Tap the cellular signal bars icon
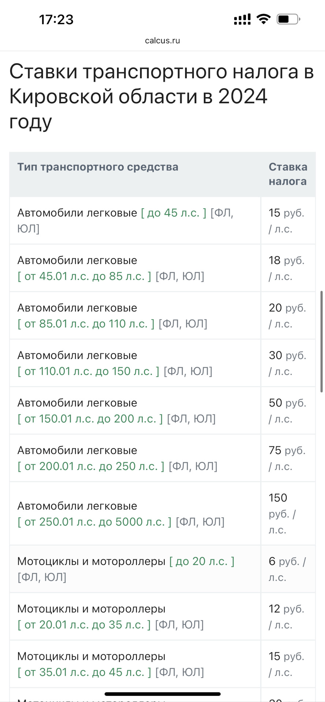The width and height of the screenshot is (325, 702). pos(242,19)
